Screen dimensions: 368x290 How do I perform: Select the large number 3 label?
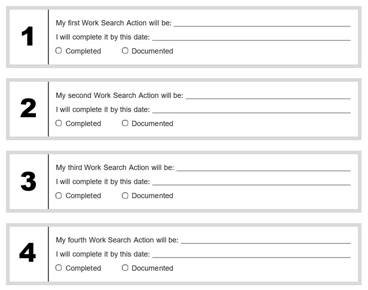coord(28,182)
